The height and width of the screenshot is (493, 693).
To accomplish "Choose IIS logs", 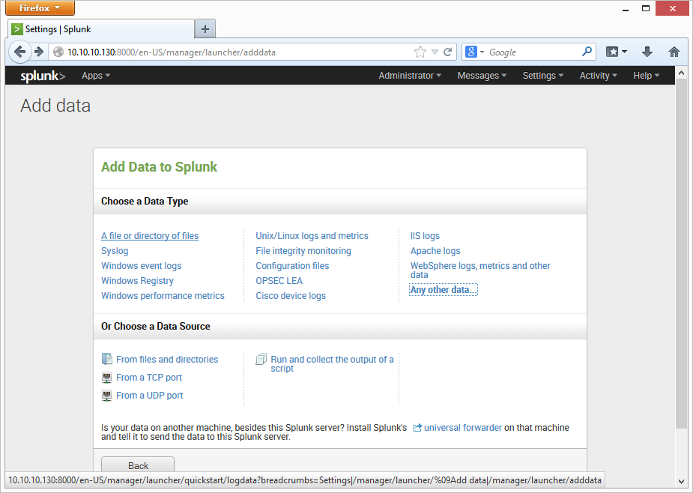I will 425,236.
